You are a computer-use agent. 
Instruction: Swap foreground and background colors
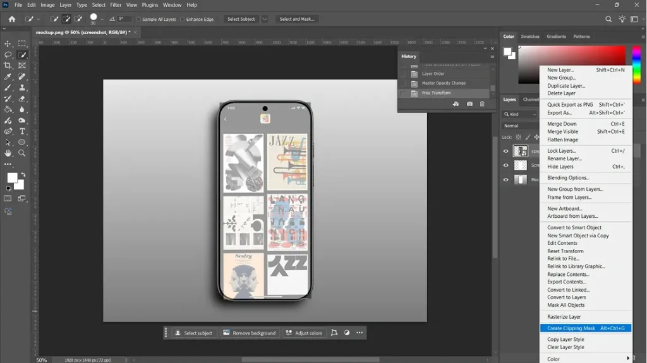point(23,175)
